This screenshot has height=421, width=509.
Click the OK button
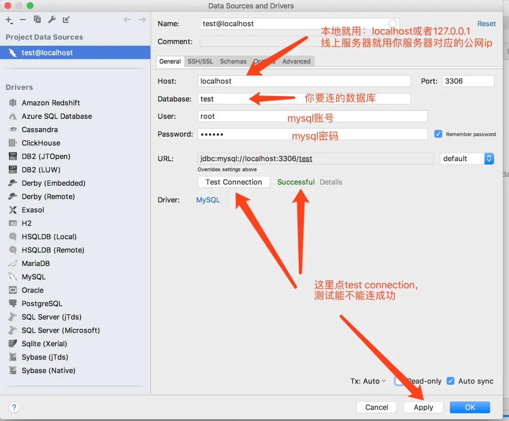470,407
